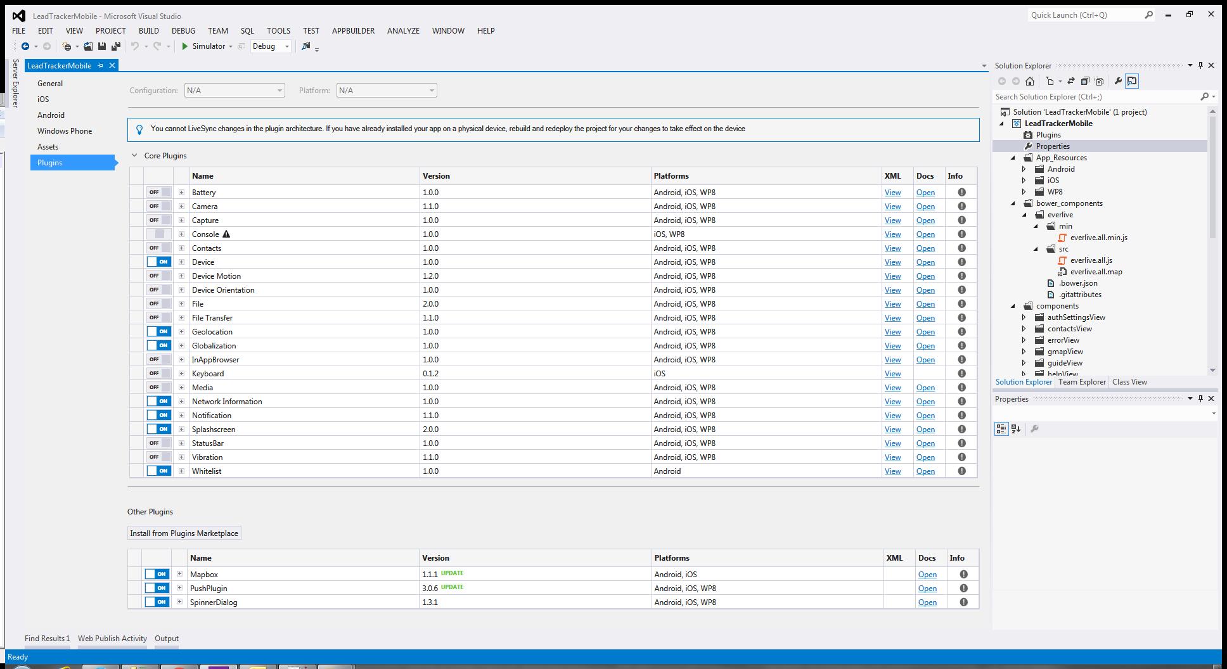1227x669 pixels.
Task: Click the Alphabetical sort icon in Properties panel
Action: pyautogui.click(x=1016, y=429)
